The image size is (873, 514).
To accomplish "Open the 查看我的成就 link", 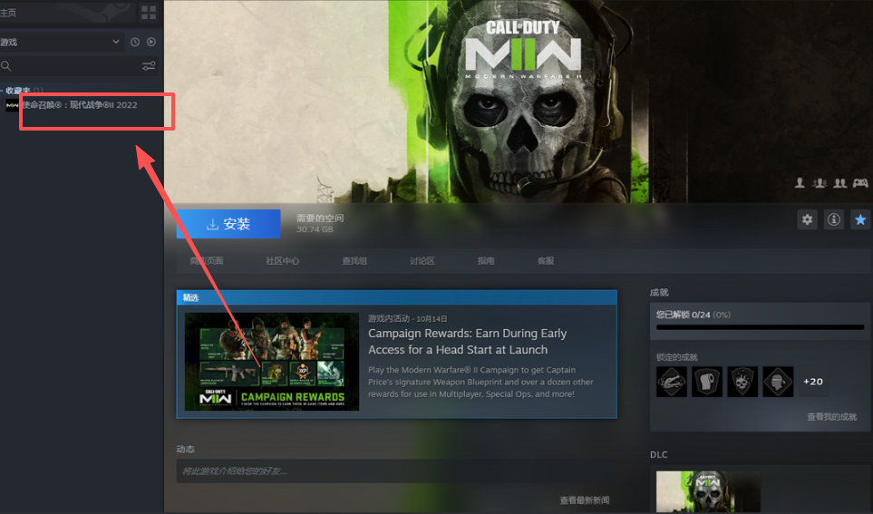I will pos(831,417).
